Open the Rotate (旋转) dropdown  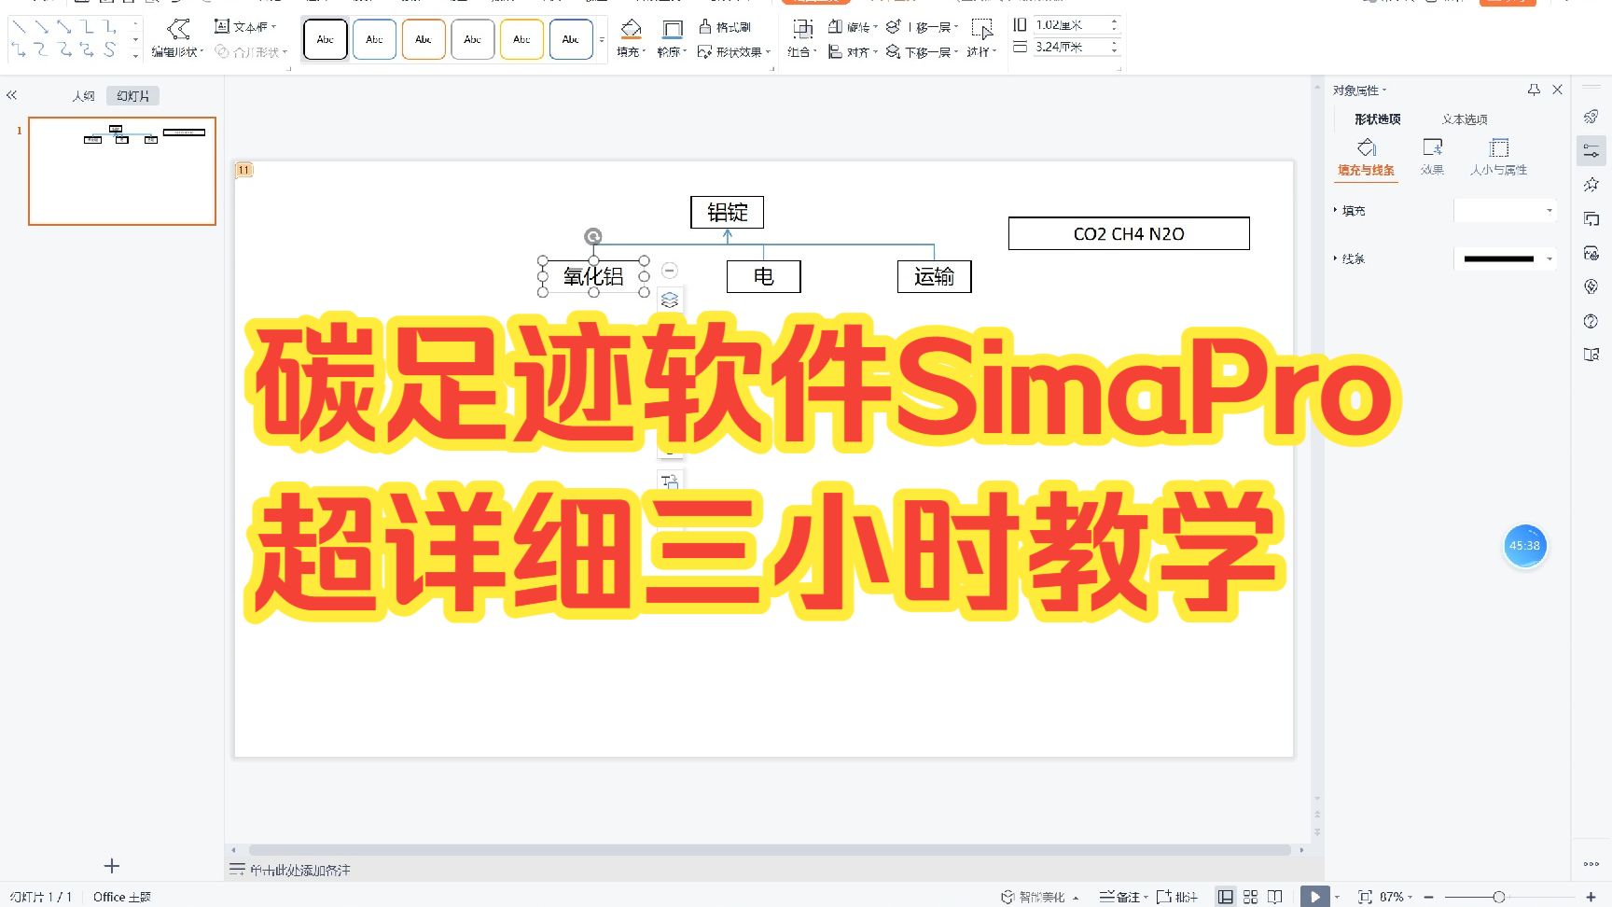click(853, 26)
